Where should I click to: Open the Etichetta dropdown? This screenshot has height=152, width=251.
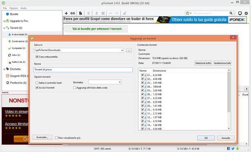click(119, 82)
